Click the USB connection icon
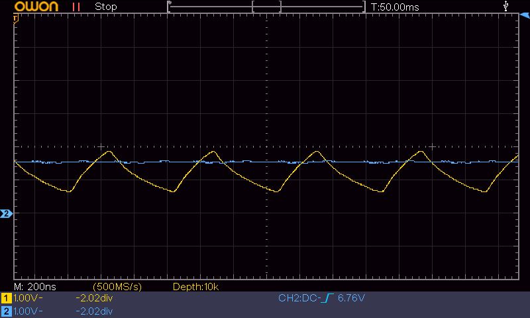The image size is (530, 318). [x=505, y=6]
